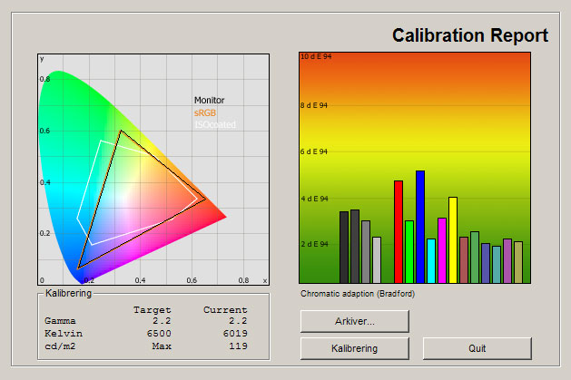Click the target Kelvin value 6500
The height and width of the screenshot is (380, 571).
click(159, 334)
